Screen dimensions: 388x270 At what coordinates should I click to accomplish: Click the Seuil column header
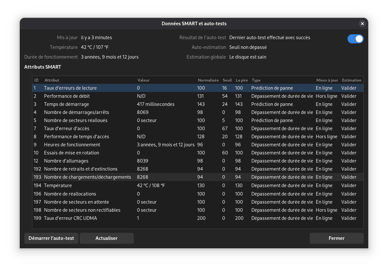(227, 80)
